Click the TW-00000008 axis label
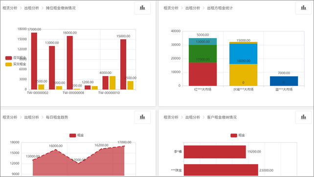This screenshot has height=177, width=314. (x=73, y=93)
